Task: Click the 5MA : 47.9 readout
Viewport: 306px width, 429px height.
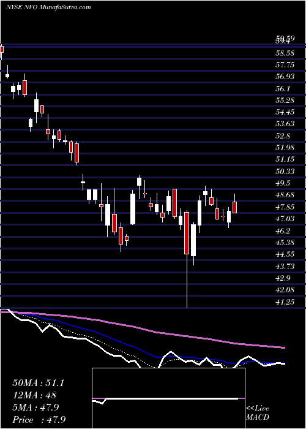Action: 35,408
